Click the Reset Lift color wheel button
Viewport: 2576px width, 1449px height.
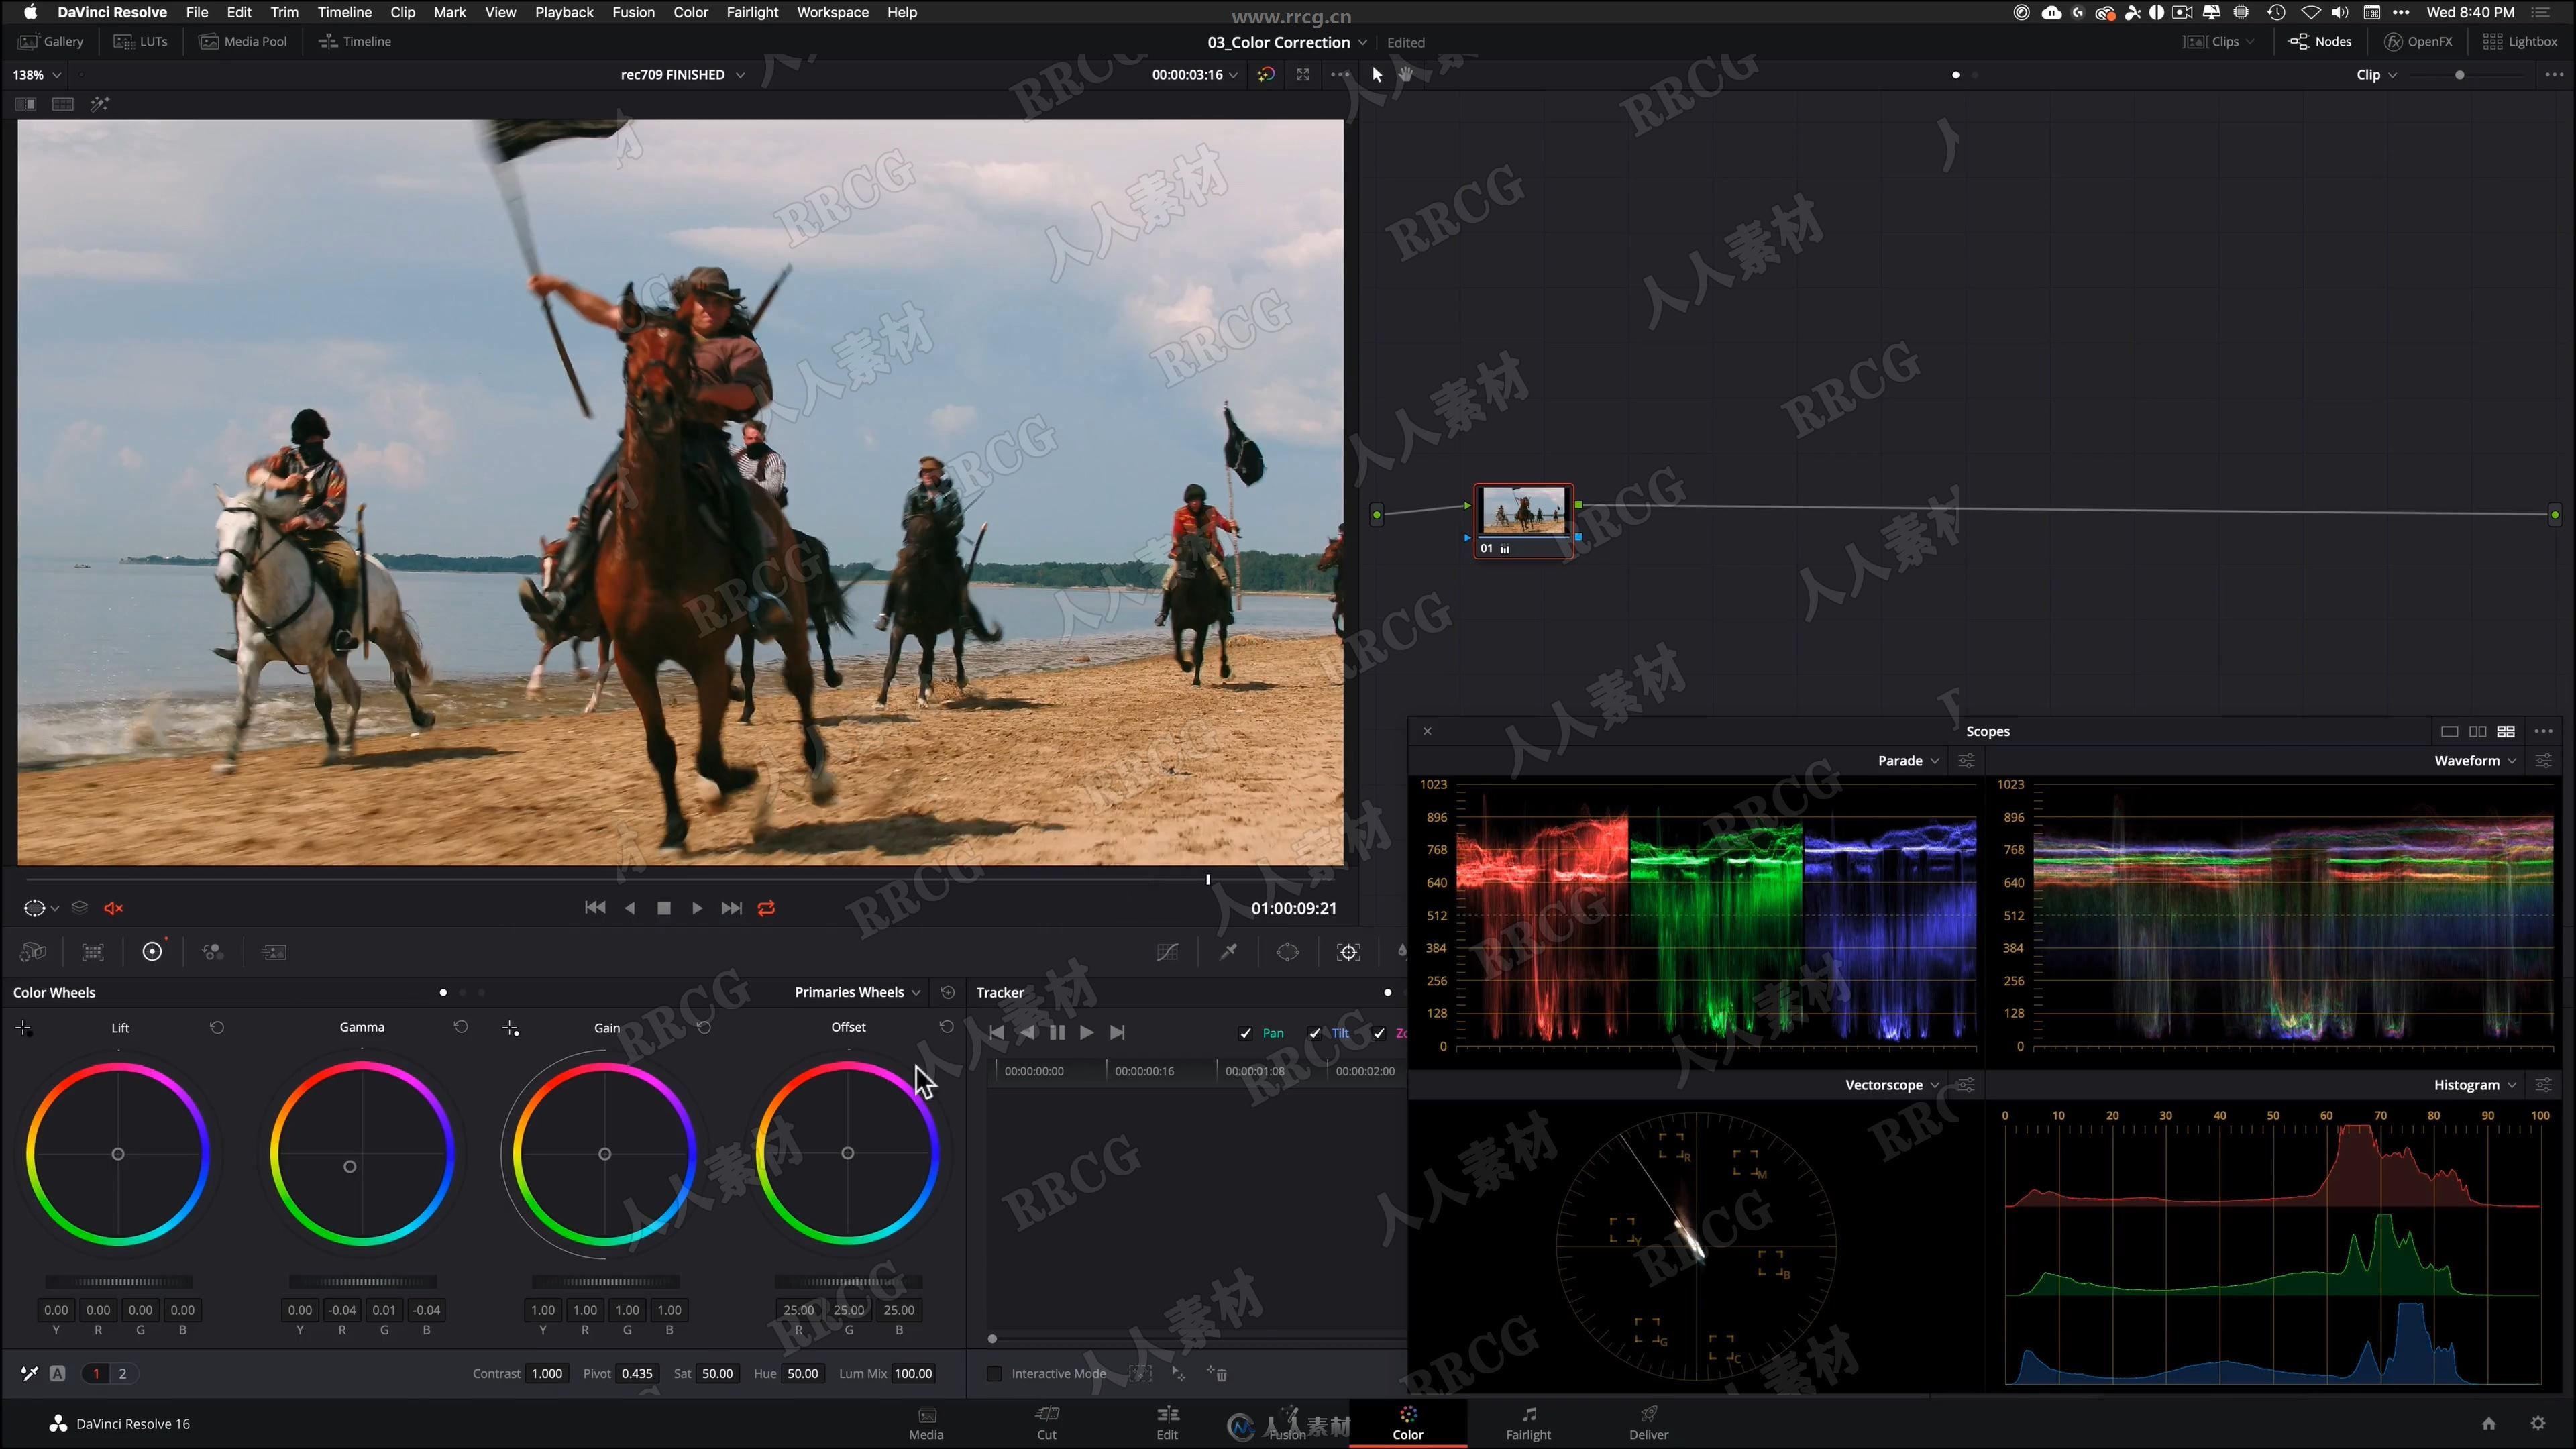(x=216, y=1028)
